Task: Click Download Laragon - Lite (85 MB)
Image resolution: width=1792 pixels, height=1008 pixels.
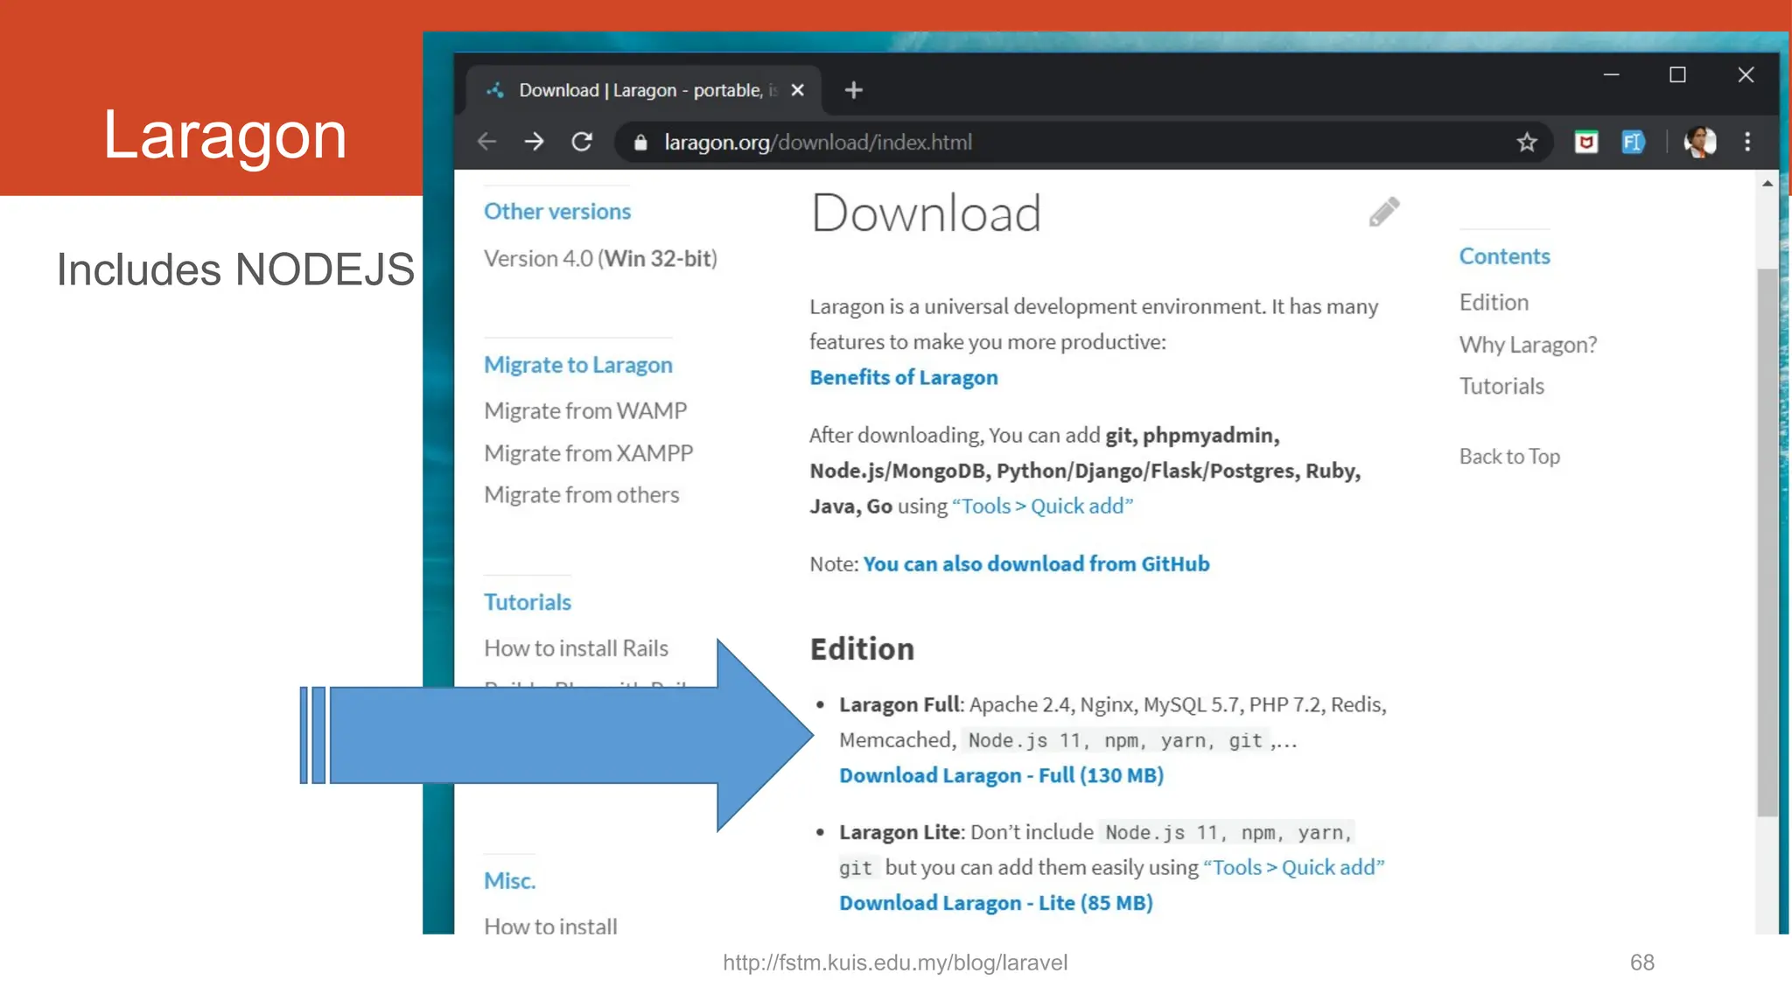Action: tap(996, 903)
